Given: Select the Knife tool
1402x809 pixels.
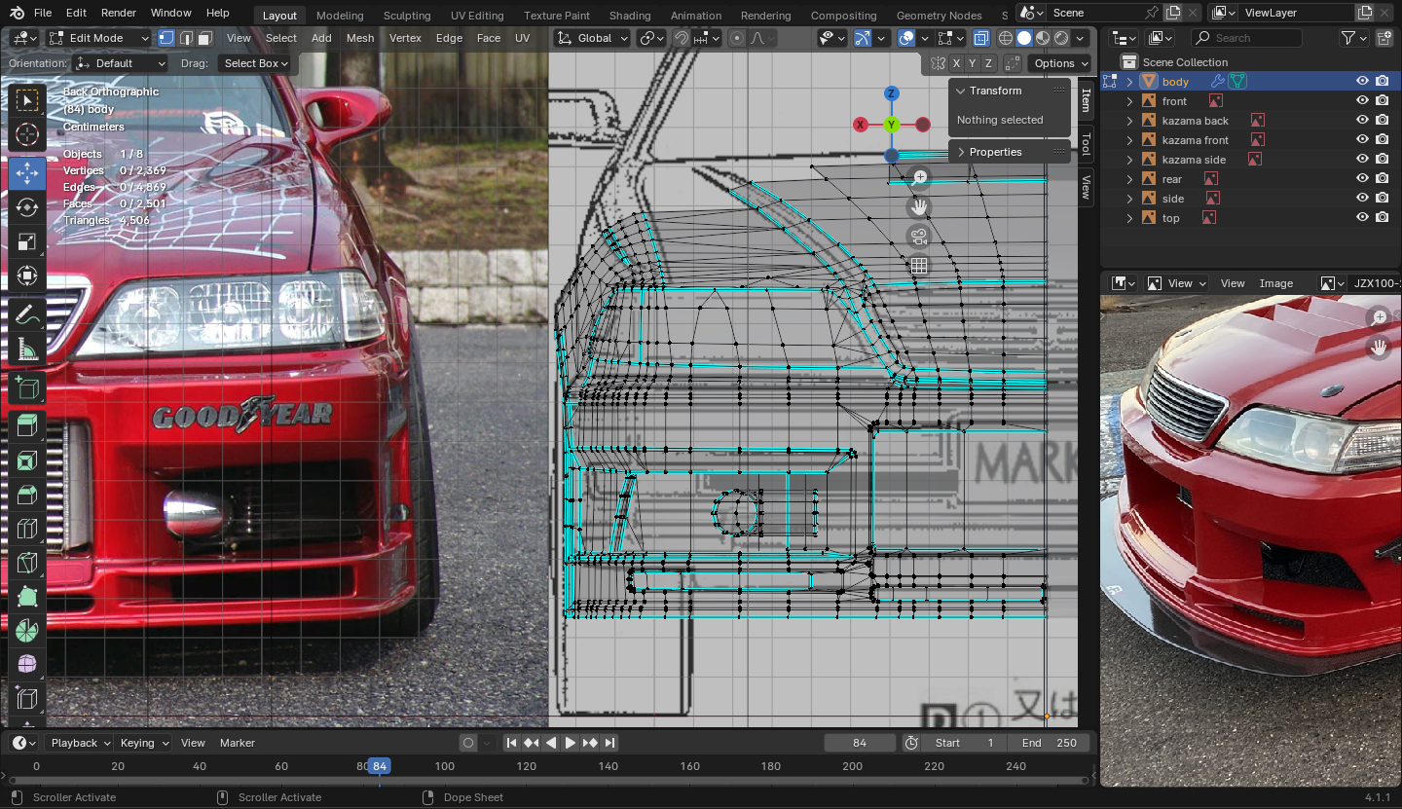Looking at the screenshot, I should [27, 563].
